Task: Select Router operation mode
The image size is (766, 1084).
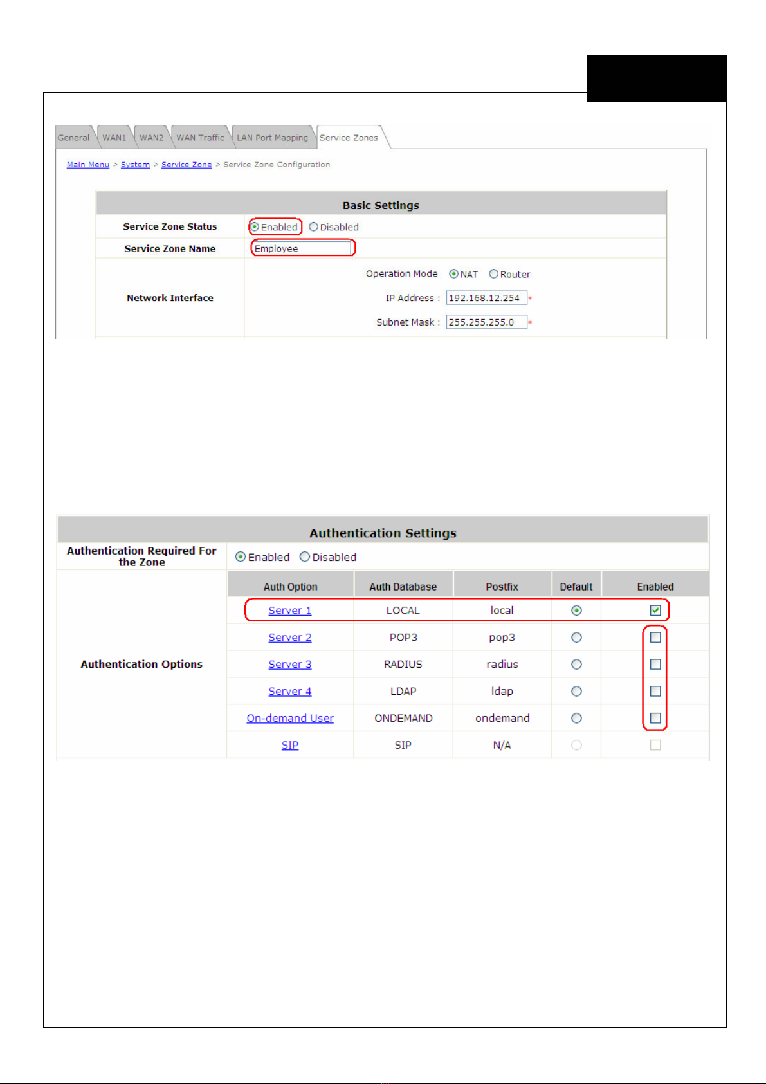Action: click(493, 274)
